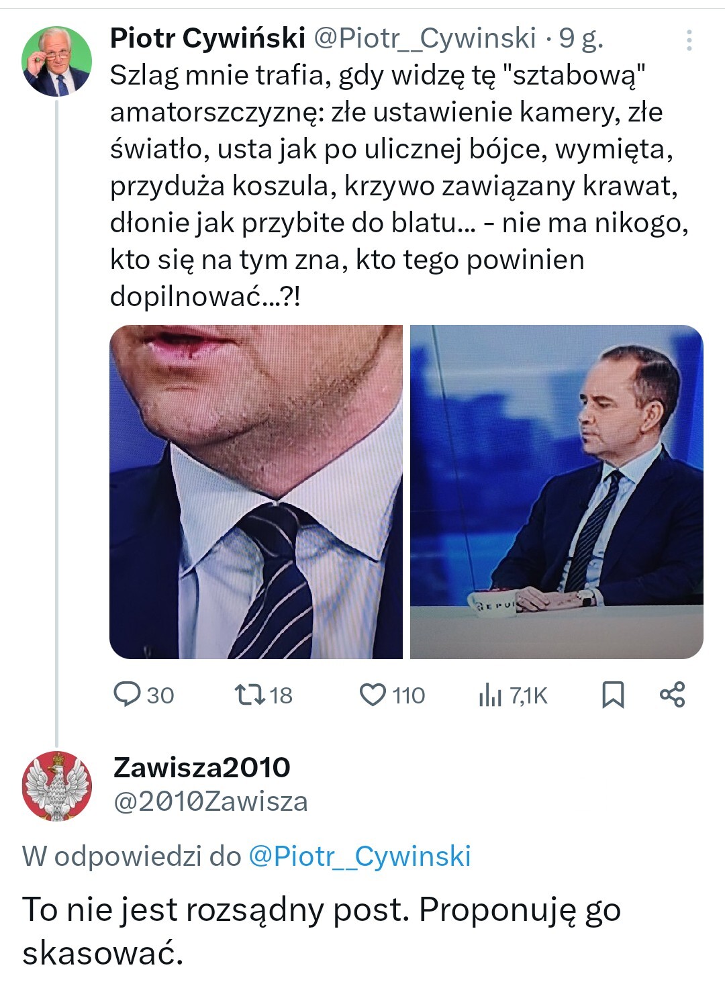Follow the blue @Piotr__Cywinski mention link

point(360,856)
